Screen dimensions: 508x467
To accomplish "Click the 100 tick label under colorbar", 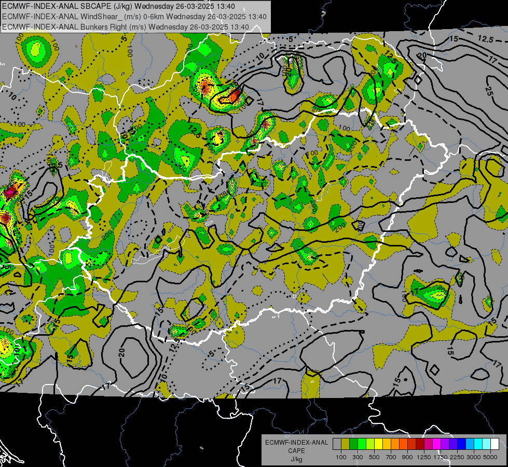I will (341, 457).
